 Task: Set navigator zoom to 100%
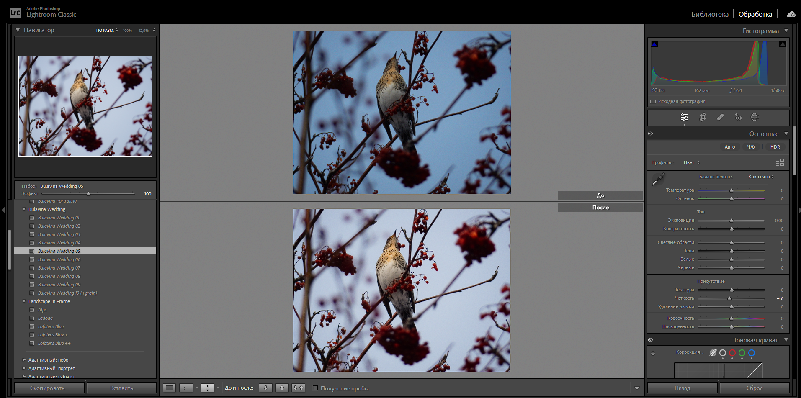(127, 31)
